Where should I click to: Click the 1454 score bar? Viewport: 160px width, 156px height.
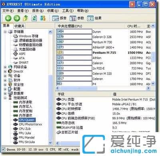point(74,32)
